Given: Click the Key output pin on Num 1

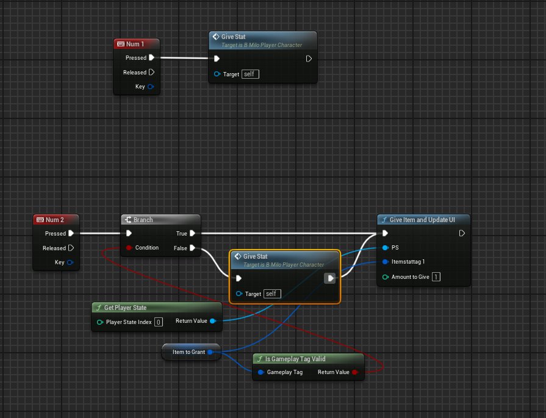Looking at the screenshot, I should click(x=151, y=87).
